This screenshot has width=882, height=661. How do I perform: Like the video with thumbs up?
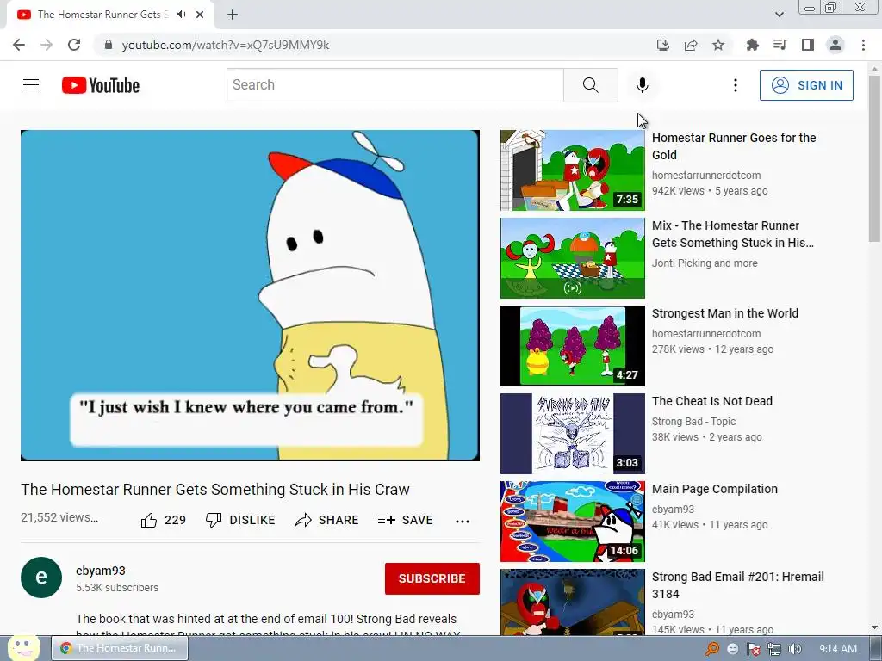(163, 520)
